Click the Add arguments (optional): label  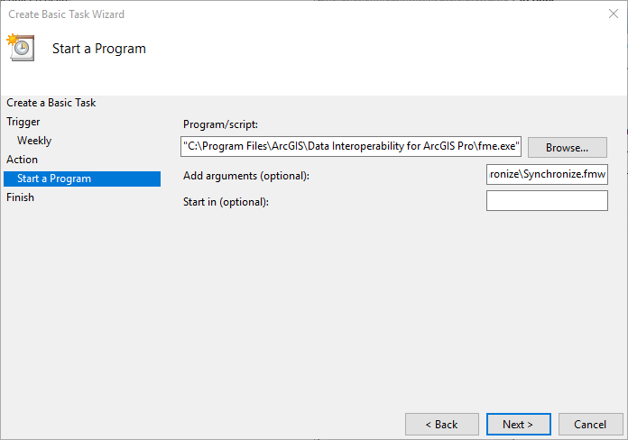(x=246, y=176)
